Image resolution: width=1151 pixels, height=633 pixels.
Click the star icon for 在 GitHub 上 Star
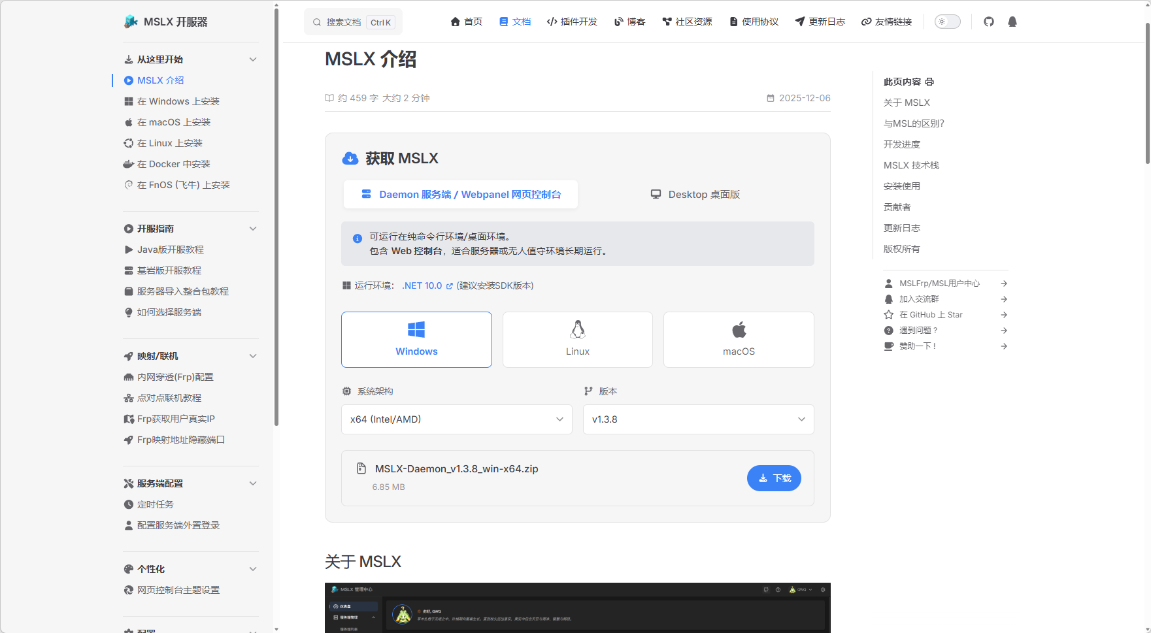[889, 315]
